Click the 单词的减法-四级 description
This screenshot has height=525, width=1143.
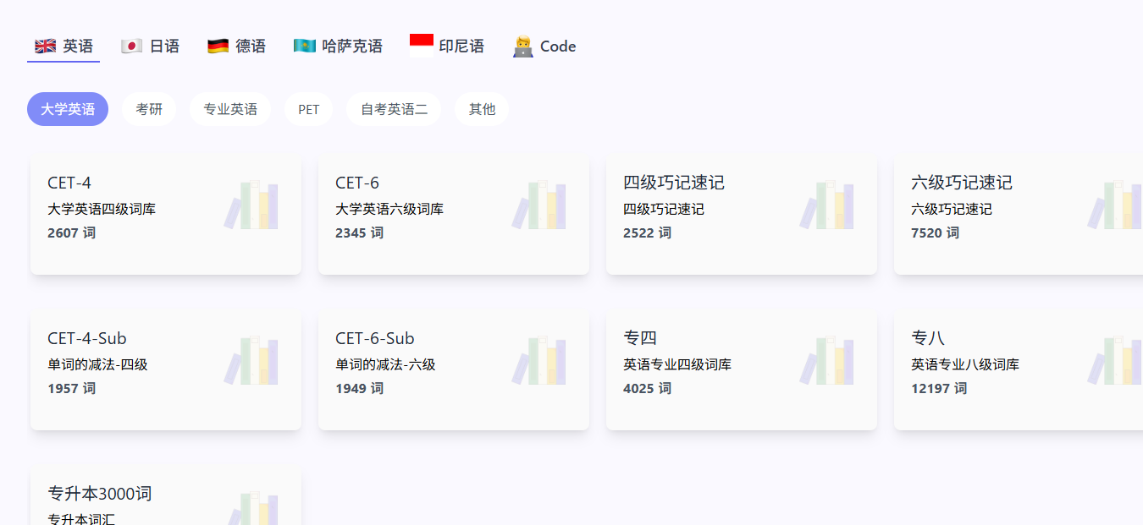(98, 364)
